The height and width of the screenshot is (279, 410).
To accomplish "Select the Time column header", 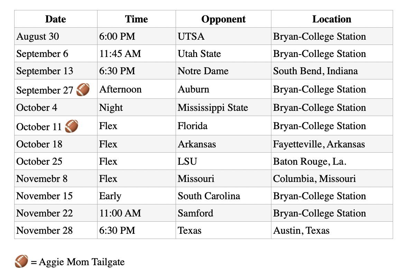I will pos(137,19).
